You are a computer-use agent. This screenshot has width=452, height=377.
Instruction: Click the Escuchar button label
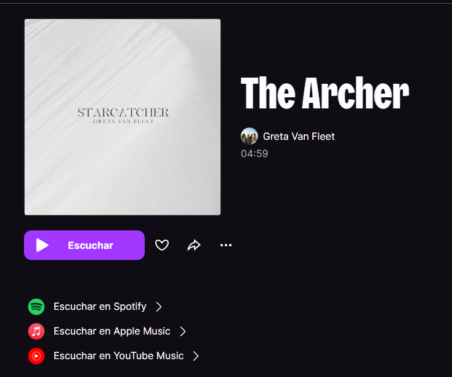pyautogui.click(x=91, y=245)
